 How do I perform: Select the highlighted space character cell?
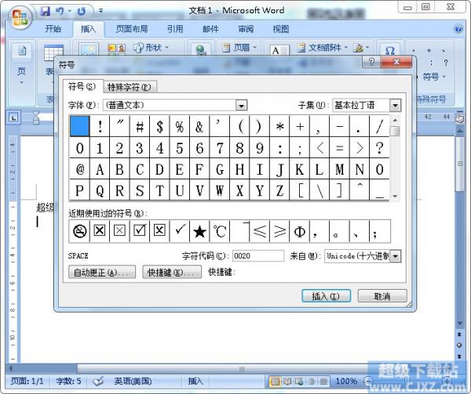pos(79,126)
